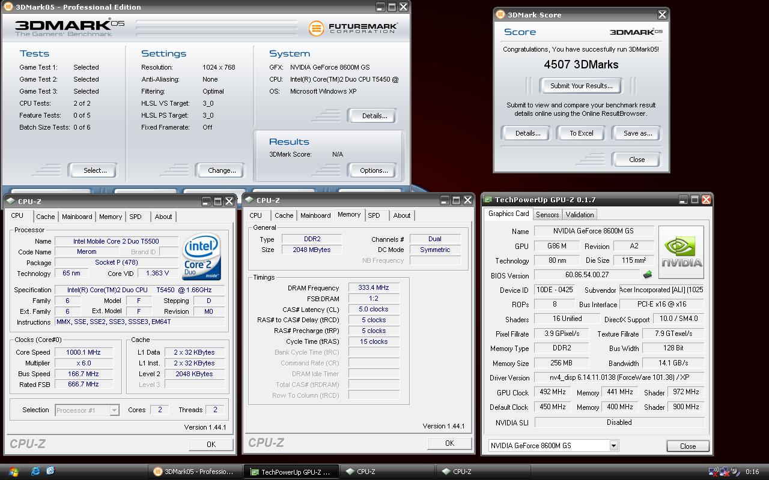This screenshot has height=480, width=769.
Task: Click the NVIDIA SLI Disabled field
Action: [619, 422]
